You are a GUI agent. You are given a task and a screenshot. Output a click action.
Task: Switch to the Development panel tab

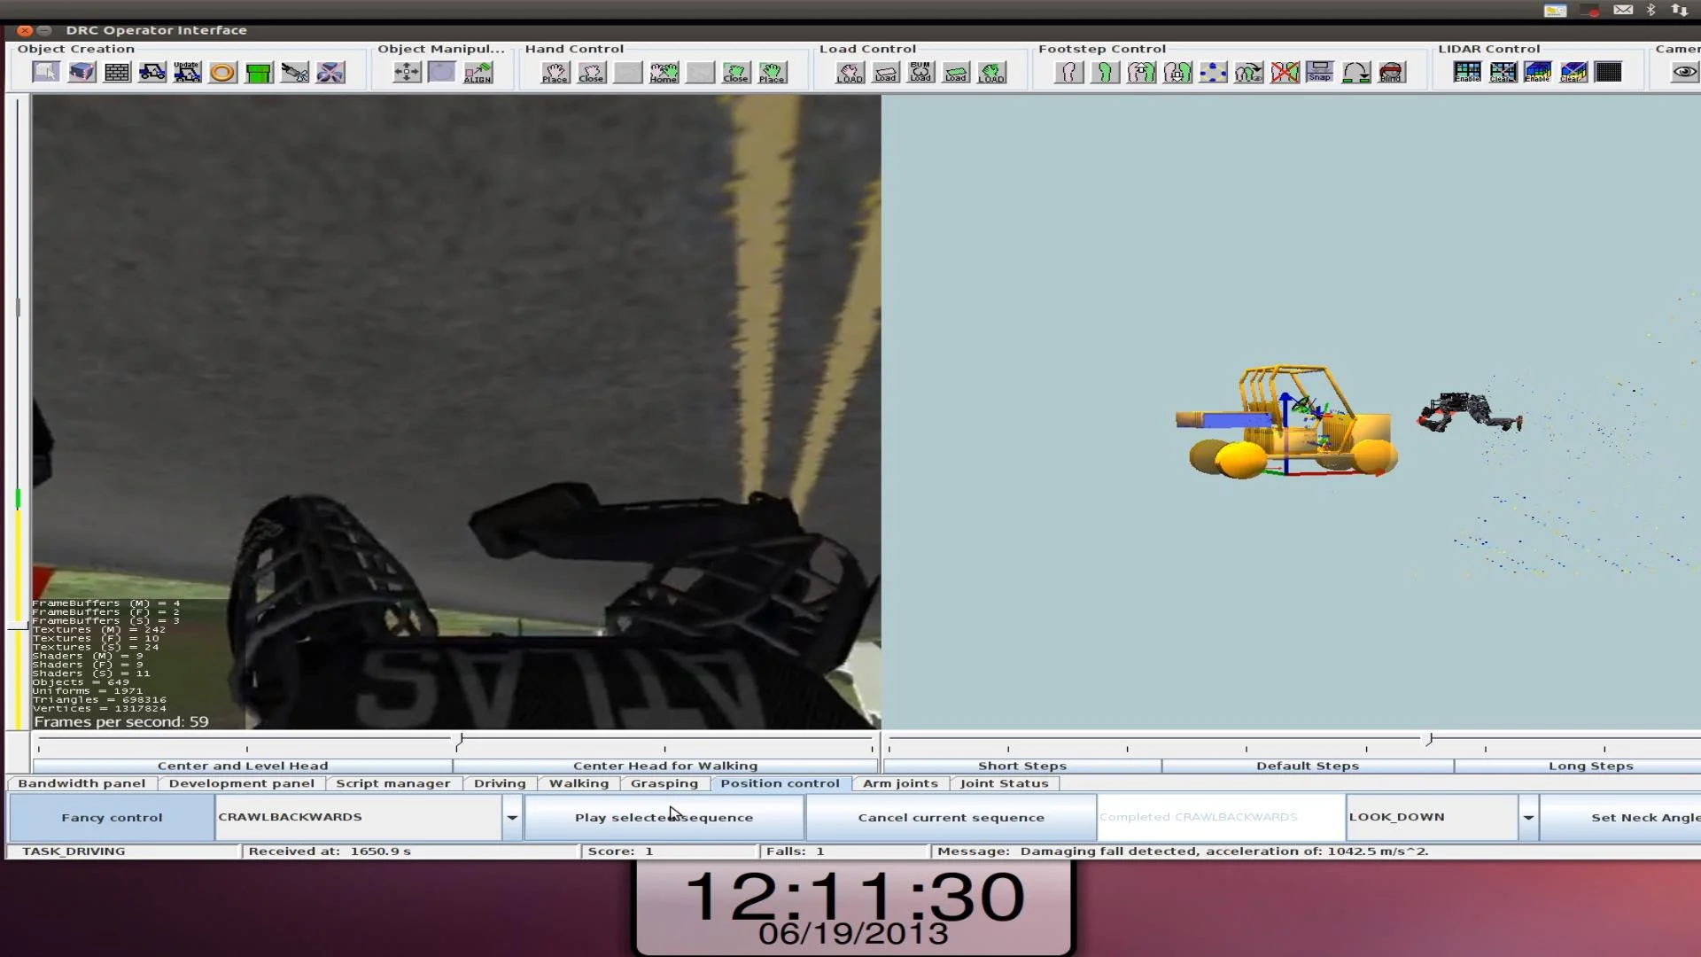coord(242,783)
